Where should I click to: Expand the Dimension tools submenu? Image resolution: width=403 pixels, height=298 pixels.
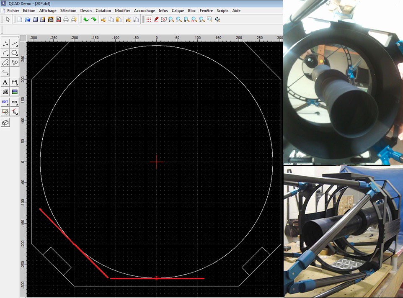(15, 82)
